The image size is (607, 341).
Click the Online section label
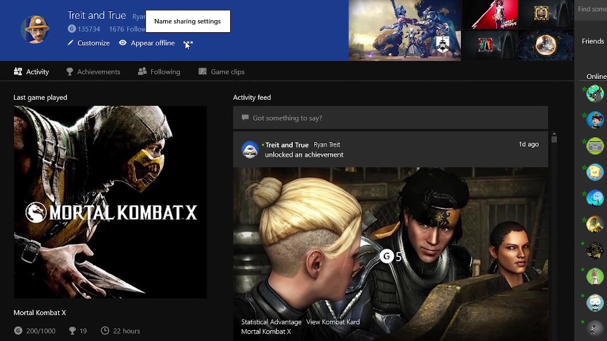point(596,76)
